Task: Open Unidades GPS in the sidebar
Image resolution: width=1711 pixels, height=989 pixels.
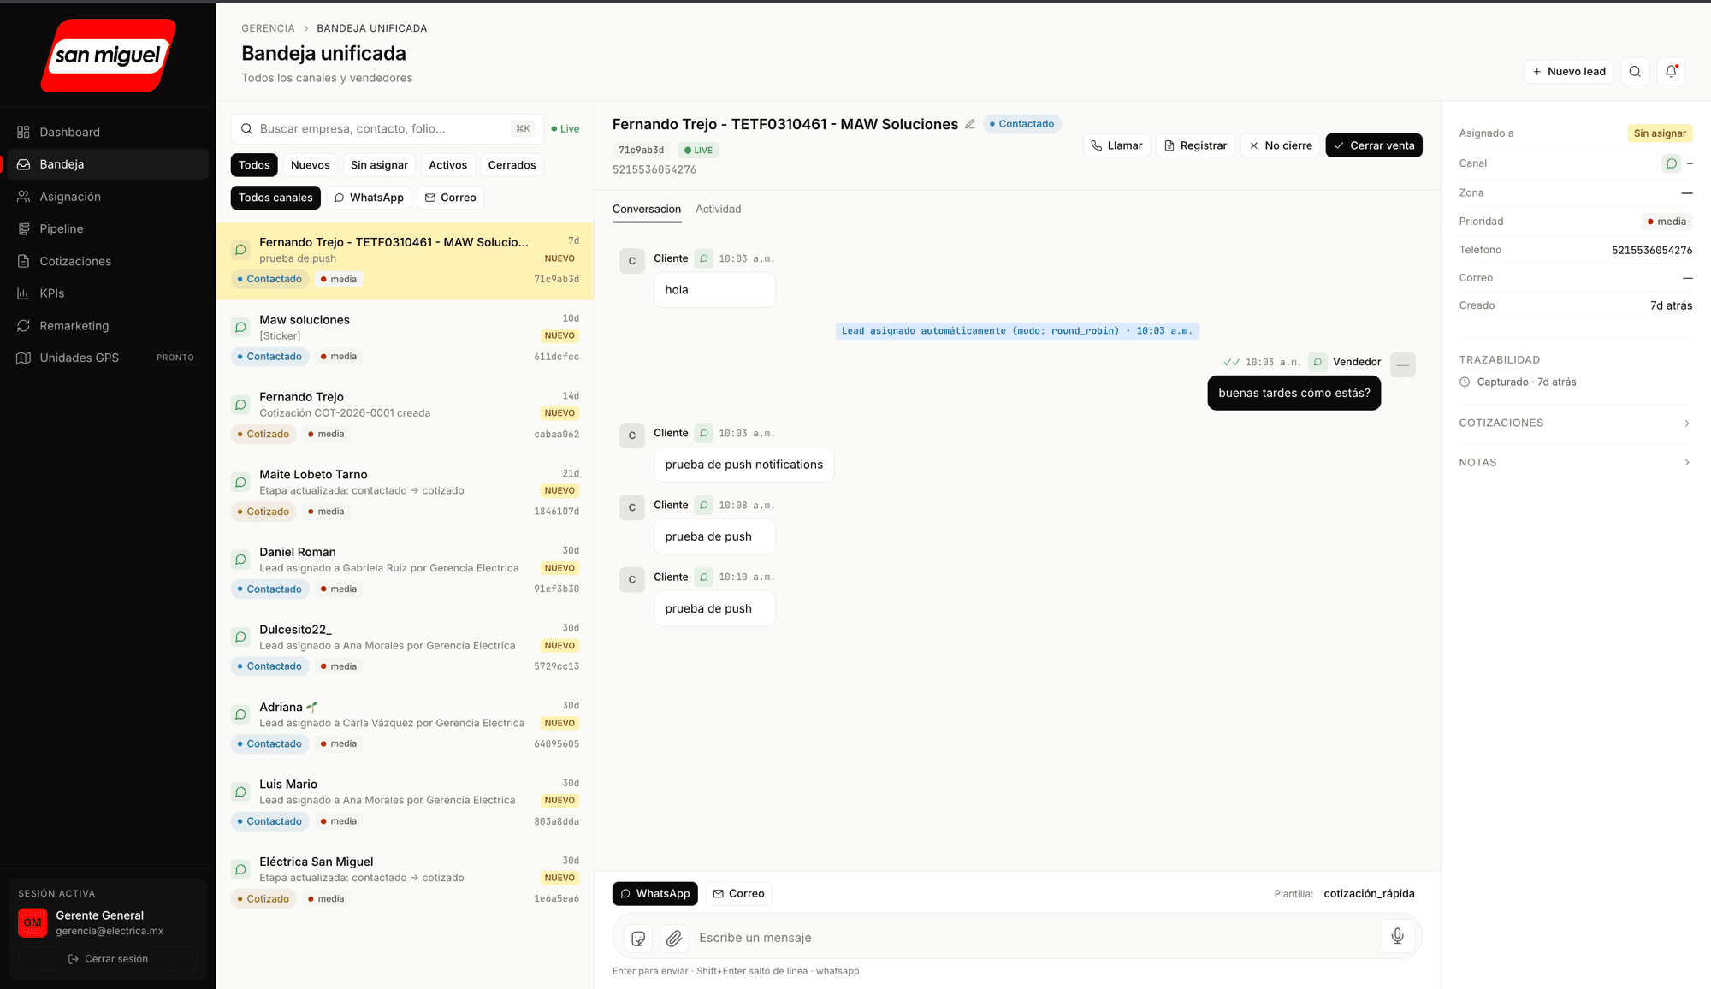Action: [x=107, y=358]
